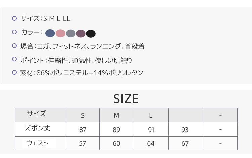Click the bullet circle beside 場合
The height and width of the screenshot is (158, 252).
pyautogui.click(x=14, y=46)
